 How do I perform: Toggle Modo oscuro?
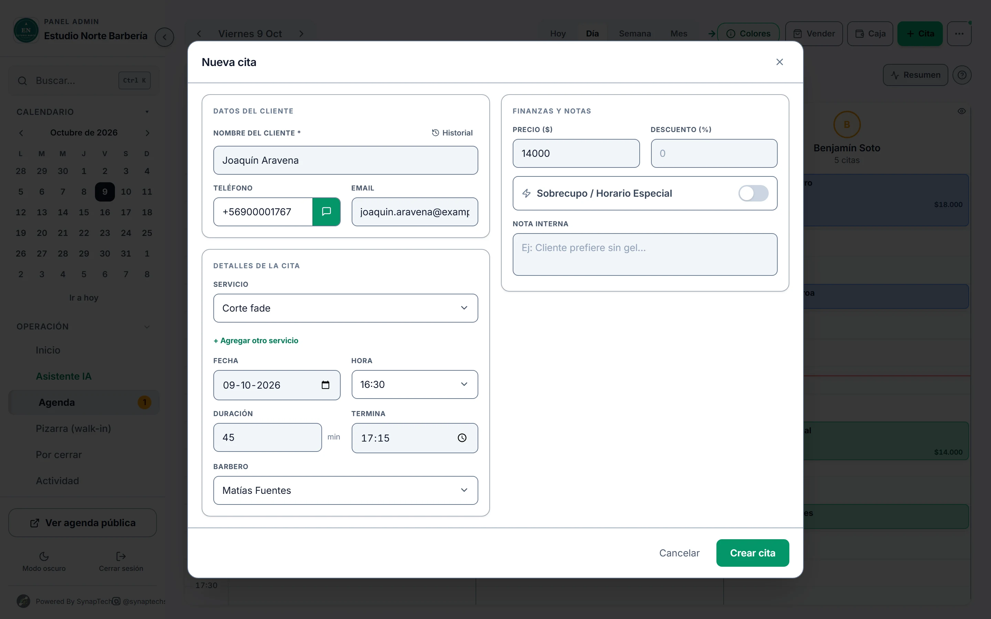44,561
